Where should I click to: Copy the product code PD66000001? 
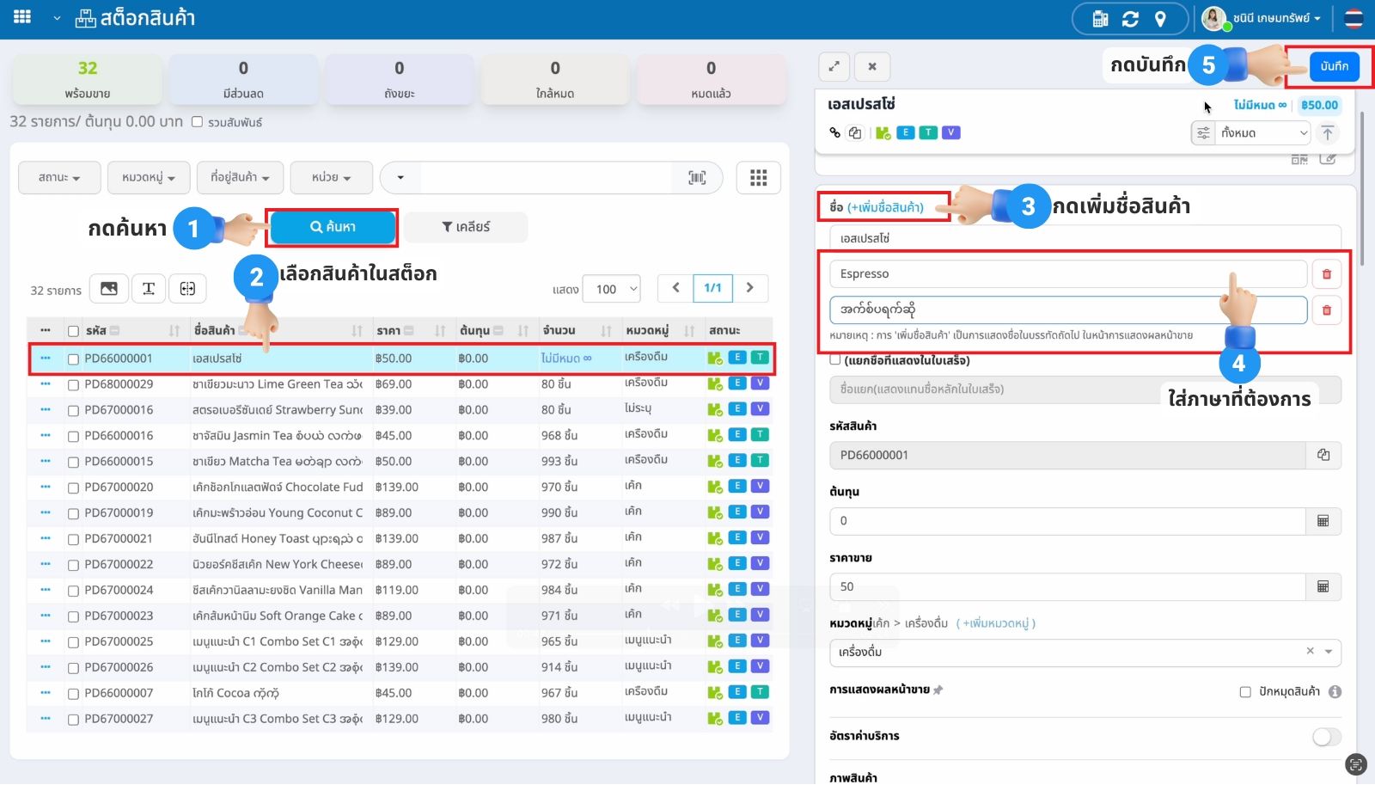pyautogui.click(x=1323, y=456)
